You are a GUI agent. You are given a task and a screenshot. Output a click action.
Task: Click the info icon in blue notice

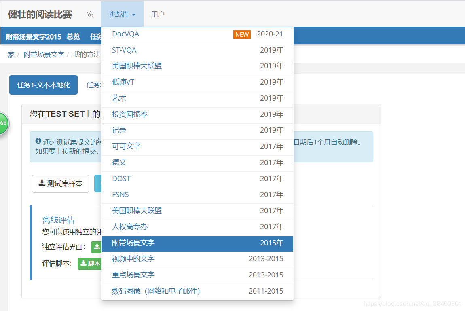(38, 141)
